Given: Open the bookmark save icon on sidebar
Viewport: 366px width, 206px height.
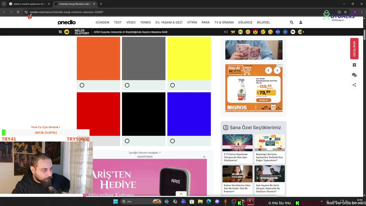Looking at the screenshot, I should [354, 65].
